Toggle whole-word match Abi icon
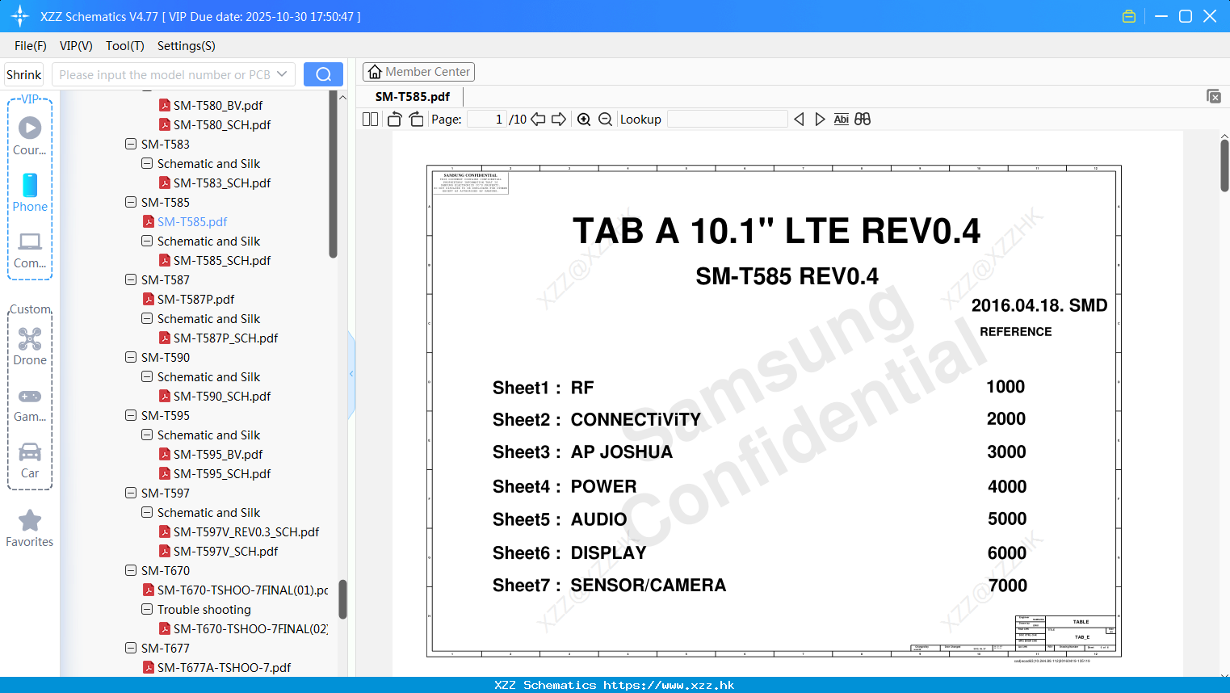The image size is (1230, 693). point(841,119)
